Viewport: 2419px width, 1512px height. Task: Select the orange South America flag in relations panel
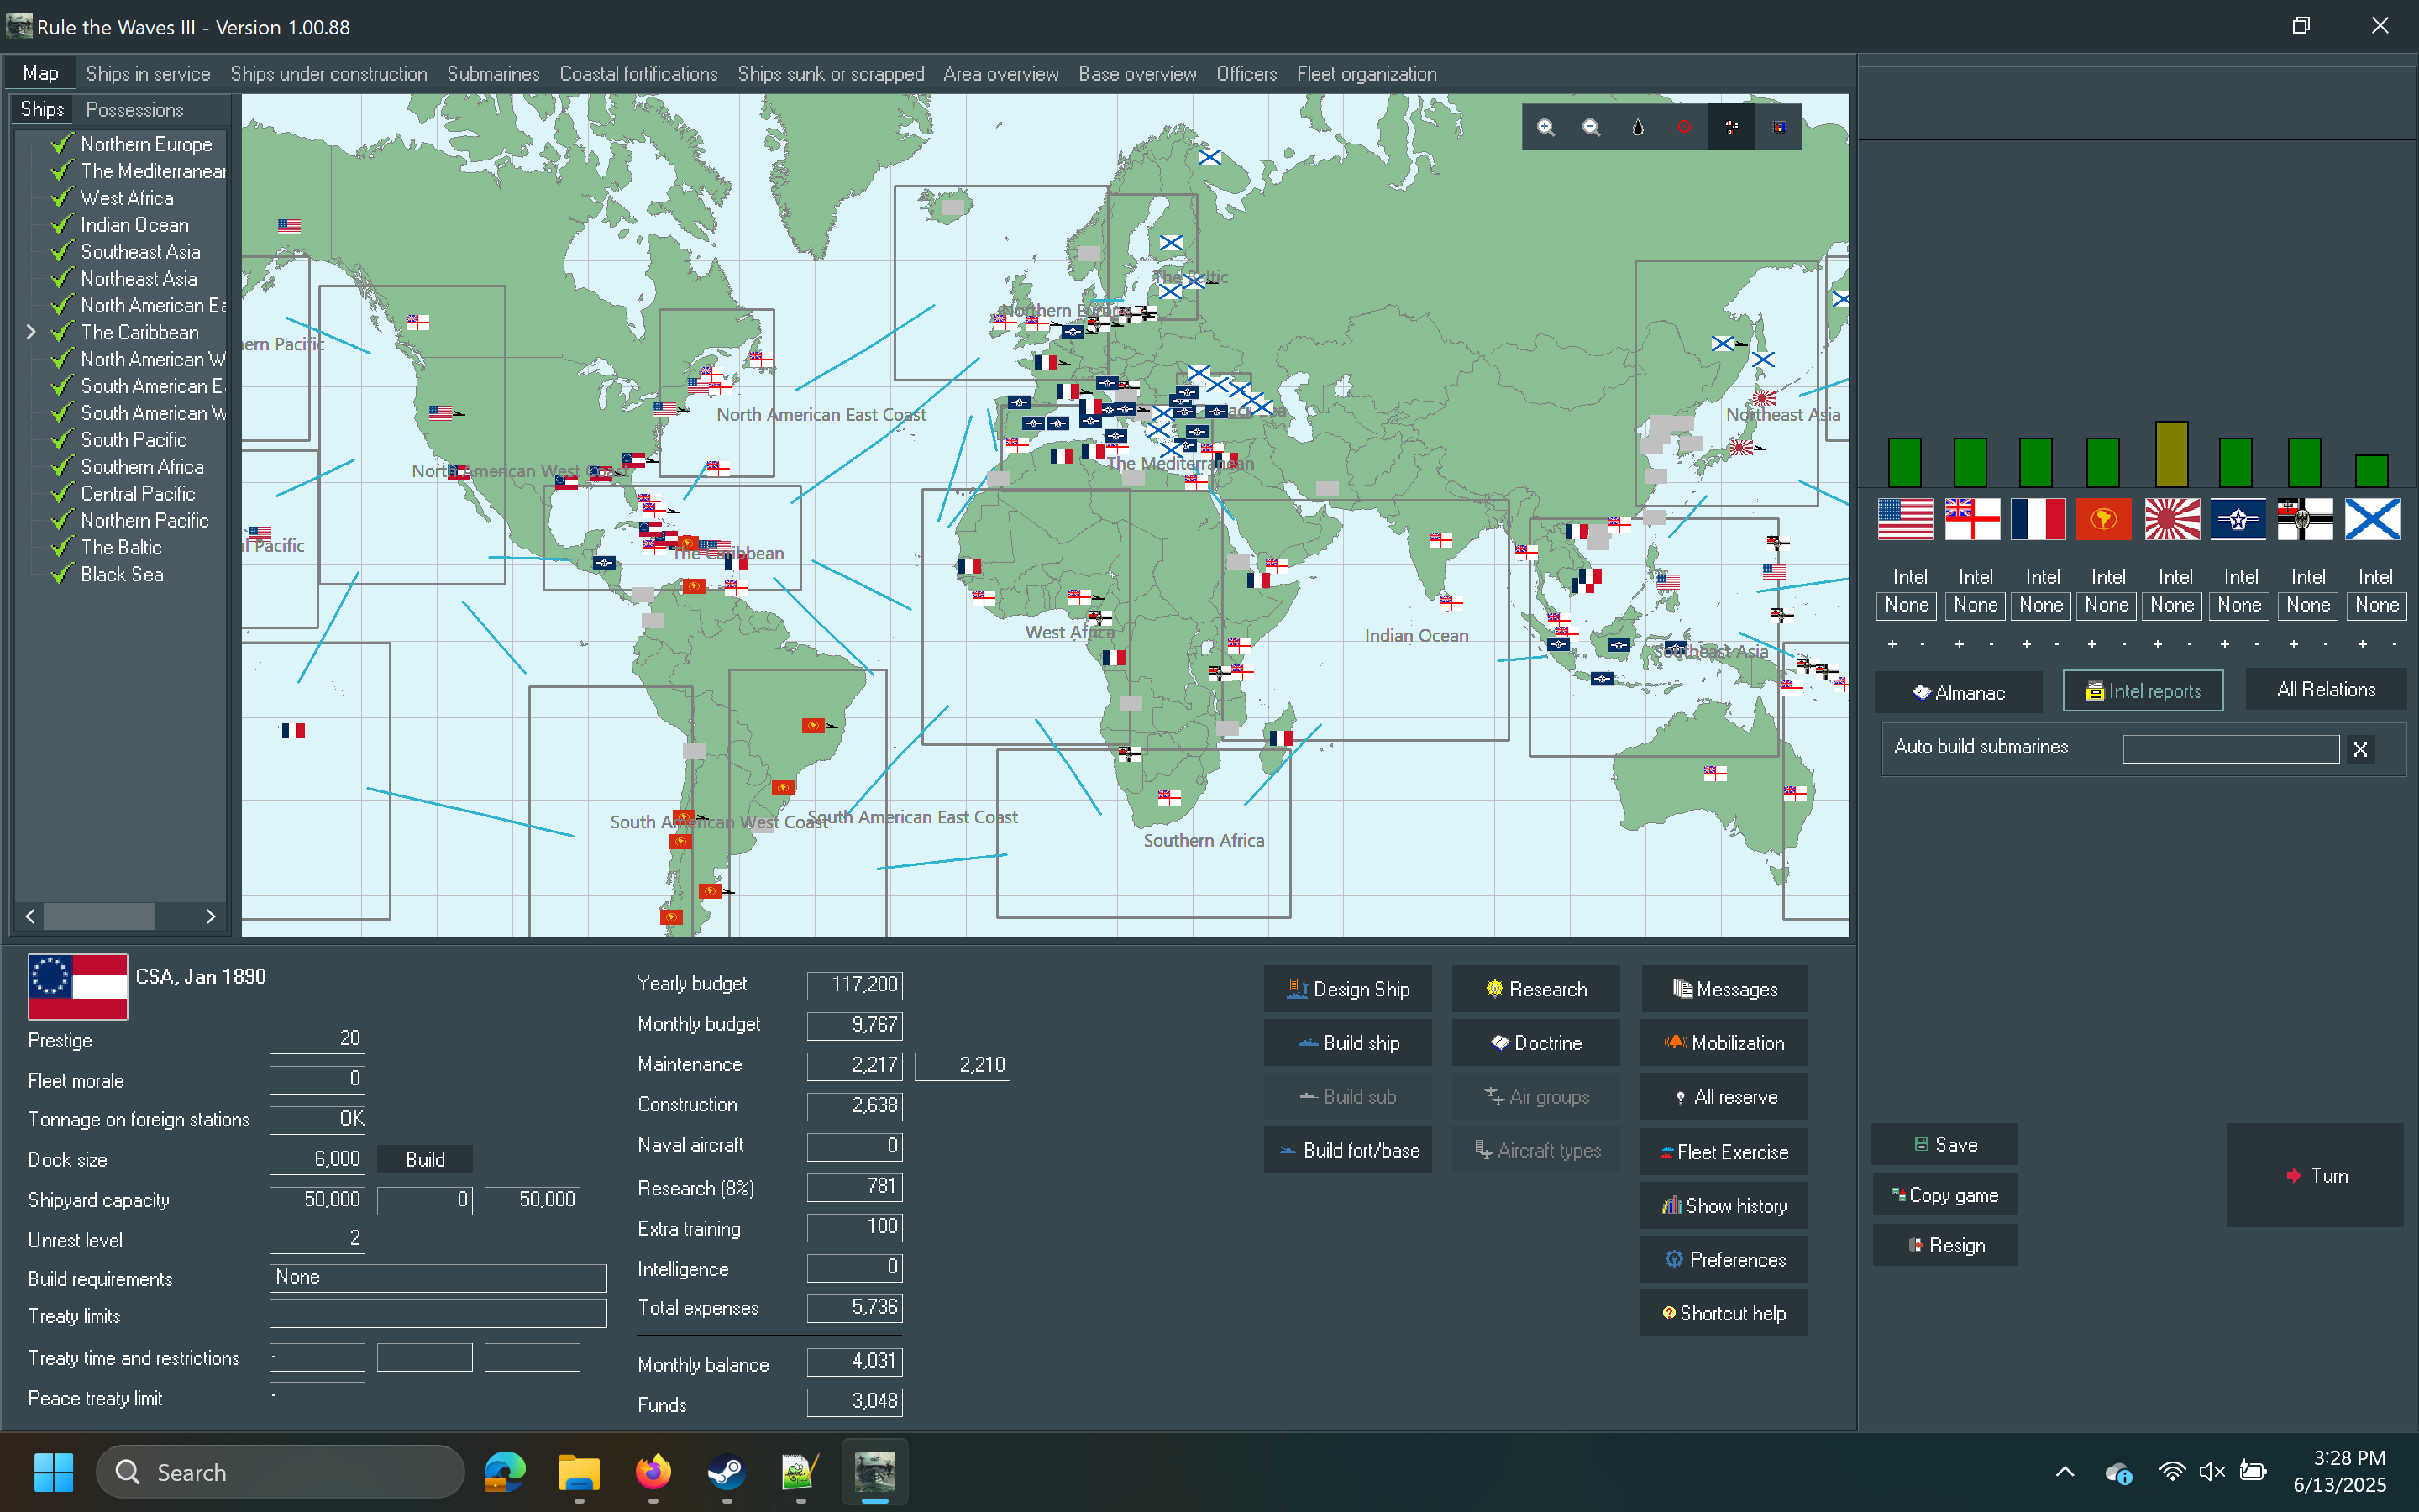coord(2103,519)
